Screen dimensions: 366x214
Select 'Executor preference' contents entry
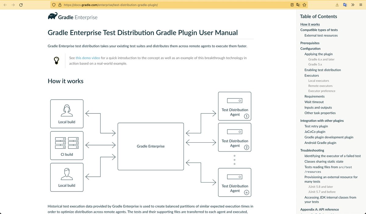[322, 91]
